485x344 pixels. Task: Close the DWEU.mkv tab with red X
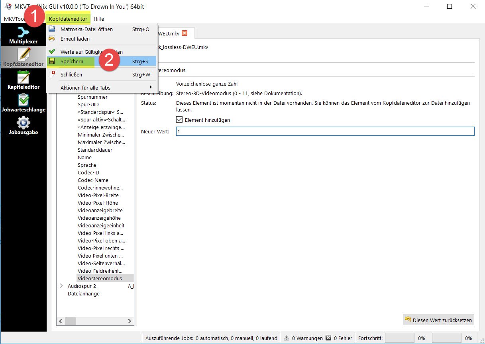click(x=185, y=33)
